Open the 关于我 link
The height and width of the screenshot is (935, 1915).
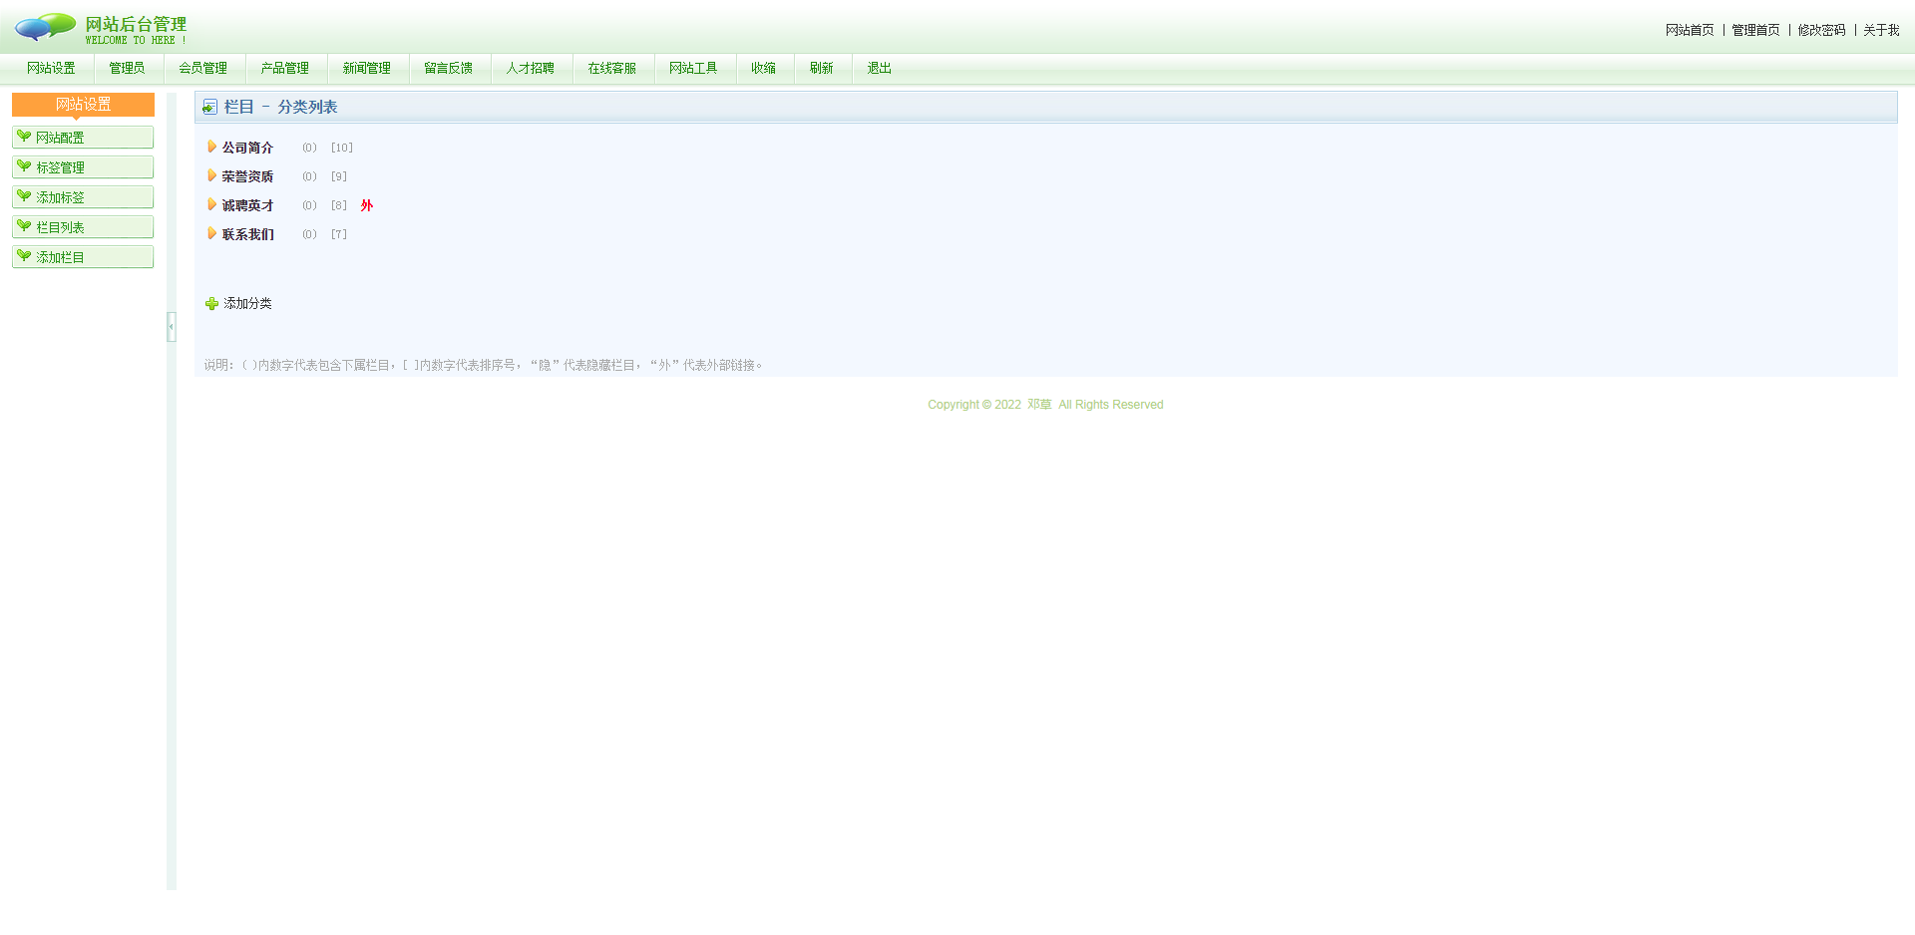point(1881,30)
